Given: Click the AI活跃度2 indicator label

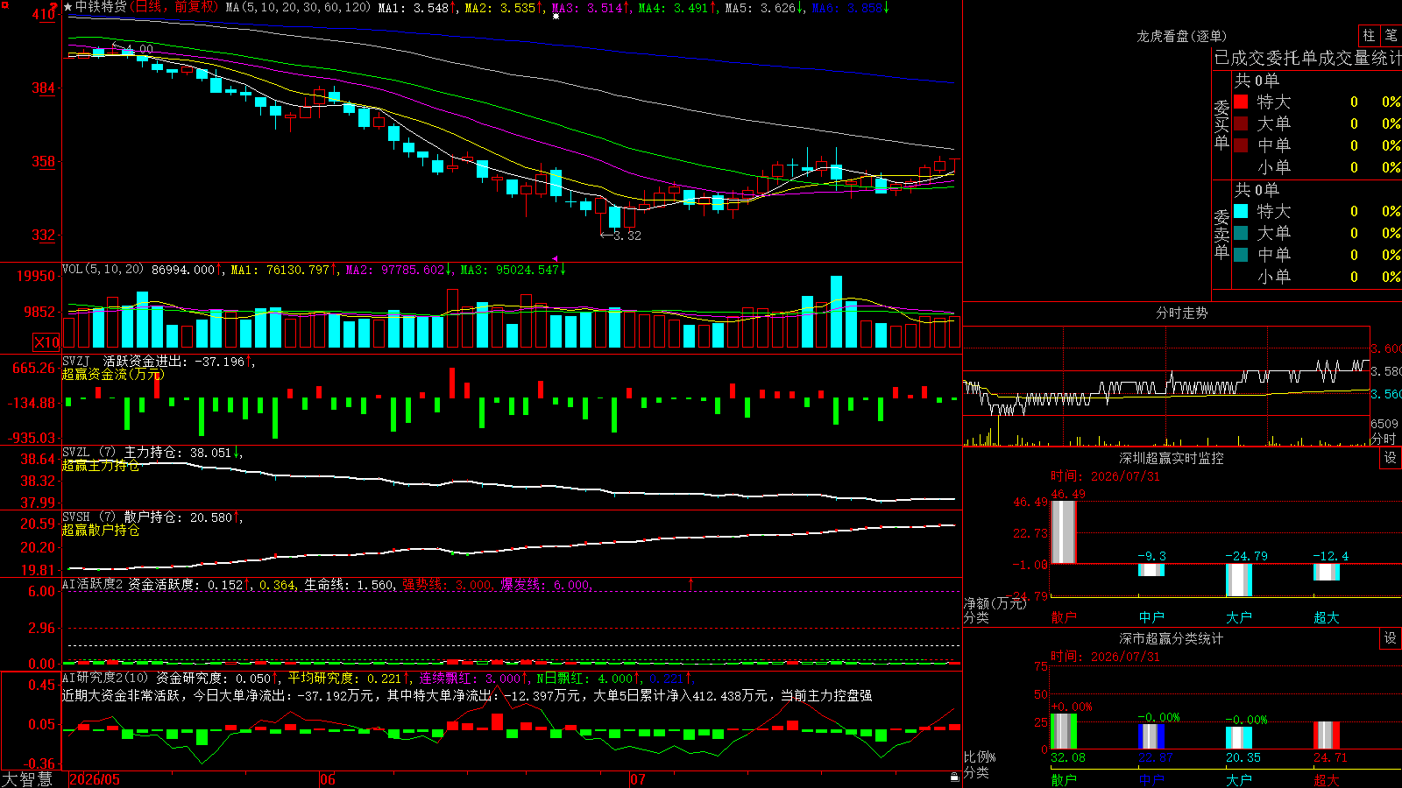Looking at the screenshot, I should [93, 584].
